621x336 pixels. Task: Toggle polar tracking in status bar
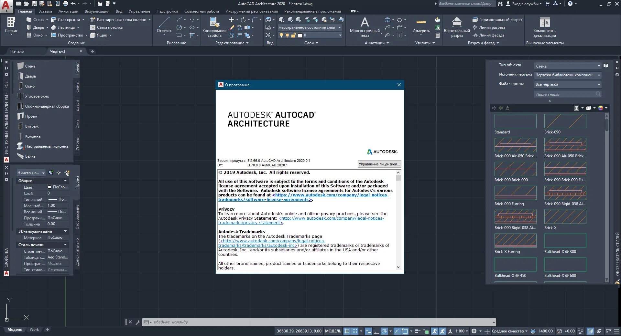tap(384, 331)
